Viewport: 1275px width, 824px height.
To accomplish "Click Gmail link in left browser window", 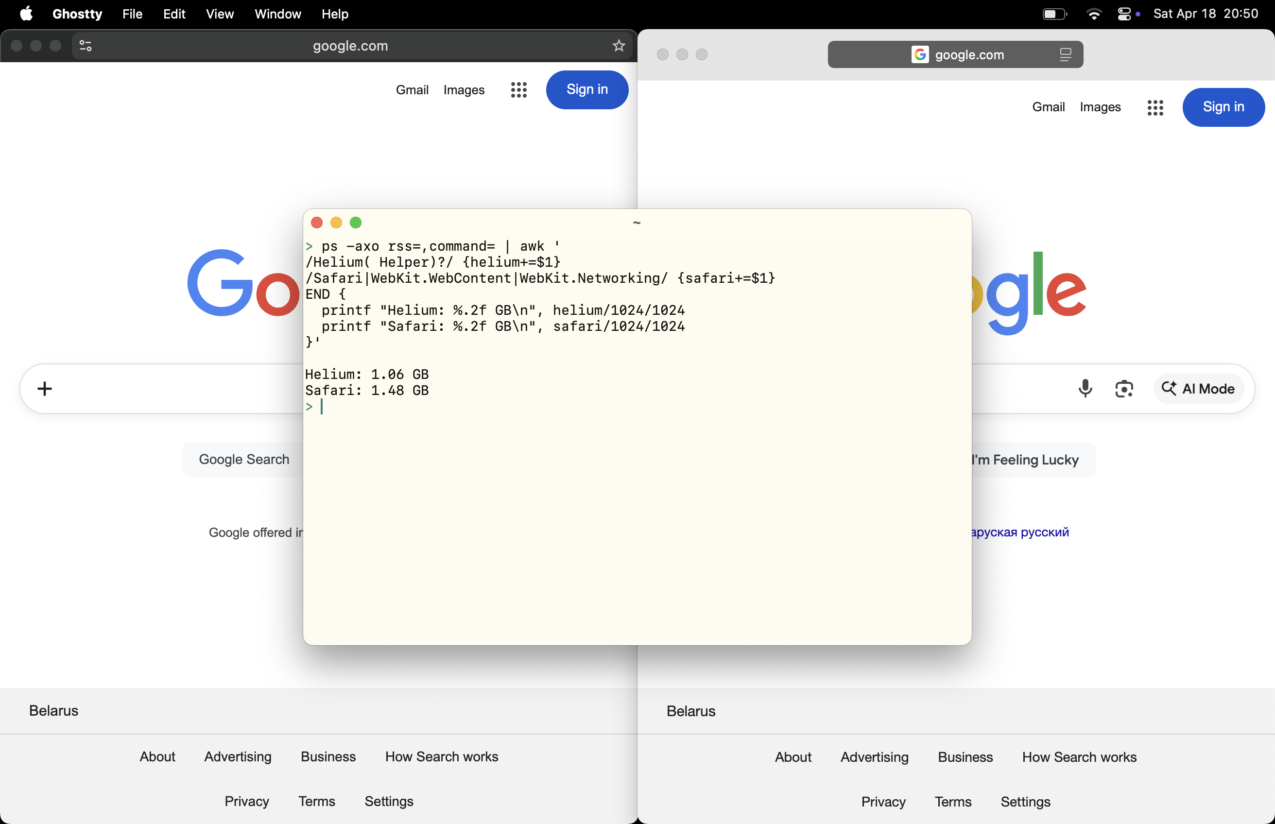I will 412,90.
